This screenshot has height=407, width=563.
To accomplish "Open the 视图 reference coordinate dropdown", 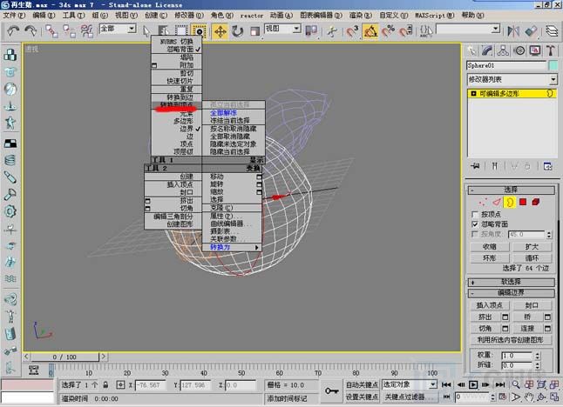I will [x=296, y=29].
